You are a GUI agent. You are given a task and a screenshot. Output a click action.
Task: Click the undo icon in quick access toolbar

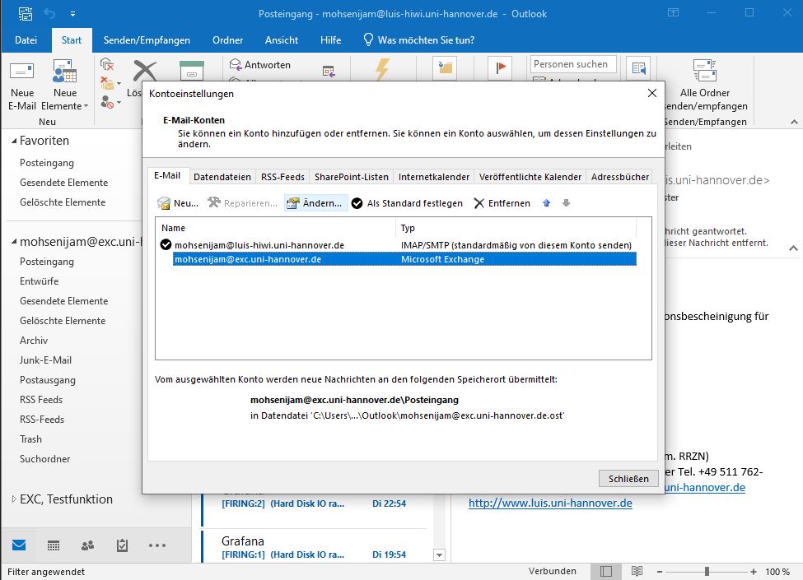point(49,13)
